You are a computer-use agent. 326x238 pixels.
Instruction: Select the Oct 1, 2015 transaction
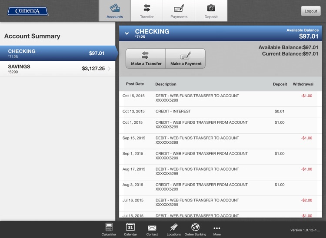220,126
